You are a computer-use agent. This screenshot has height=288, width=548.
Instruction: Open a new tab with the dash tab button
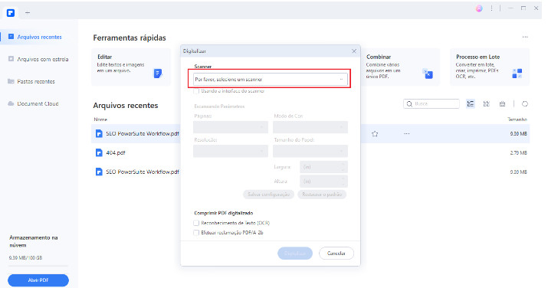coord(28,13)
